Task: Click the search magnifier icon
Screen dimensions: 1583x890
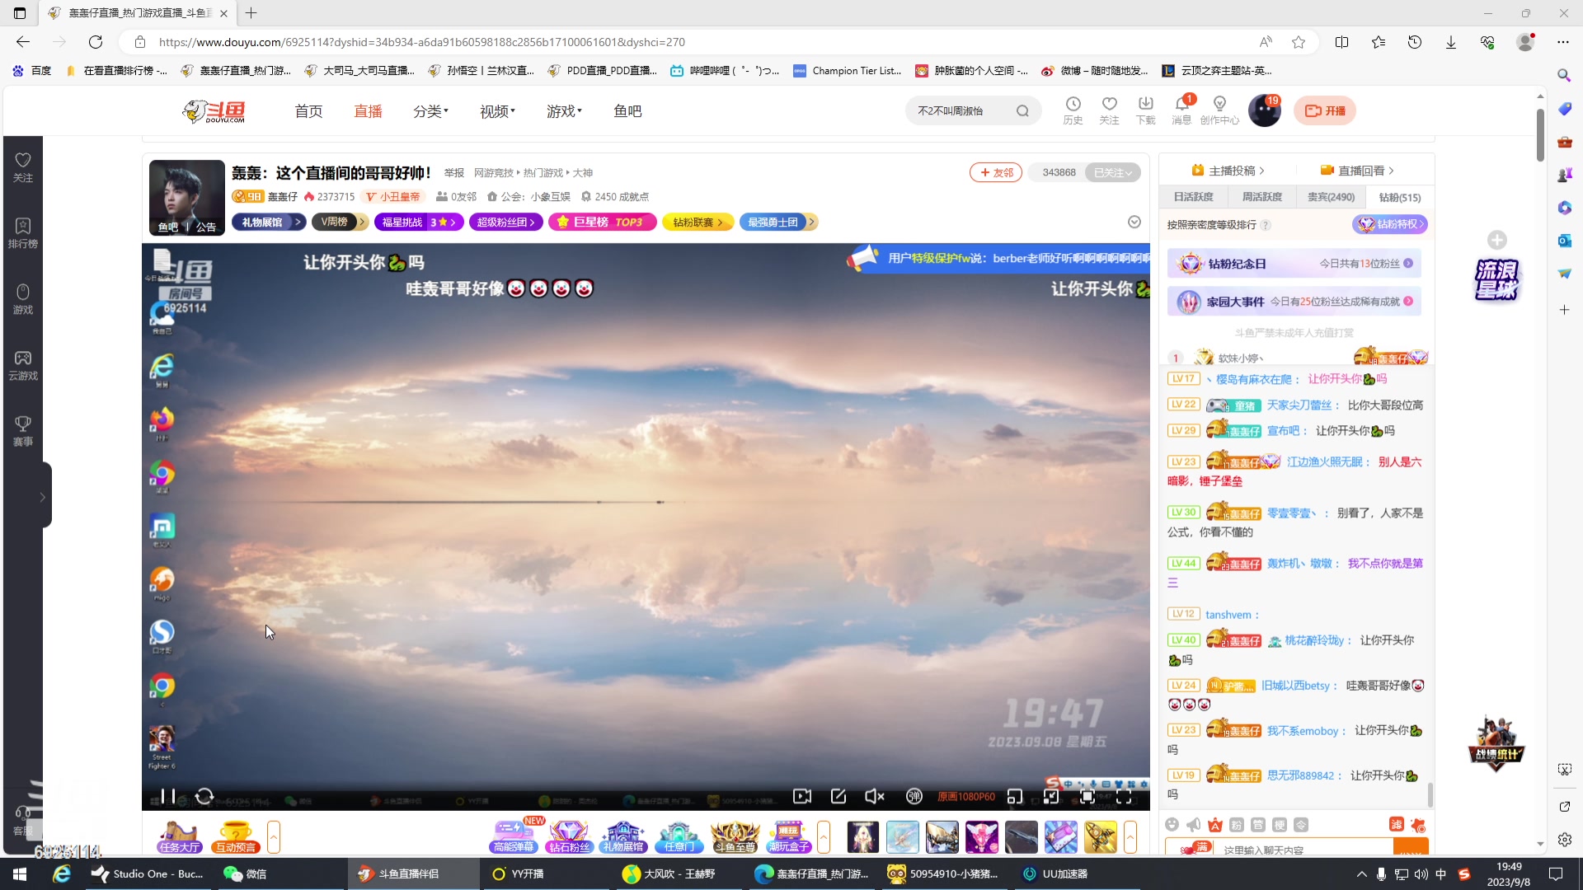Action: point(1022,110)
